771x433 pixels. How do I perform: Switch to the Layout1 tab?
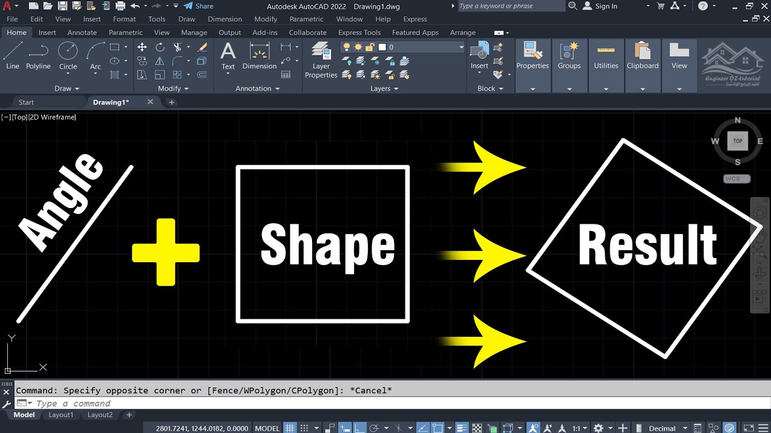pos(61,415)
